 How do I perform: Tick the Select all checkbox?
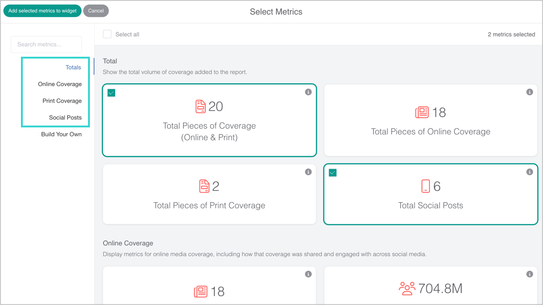(107, 34)
